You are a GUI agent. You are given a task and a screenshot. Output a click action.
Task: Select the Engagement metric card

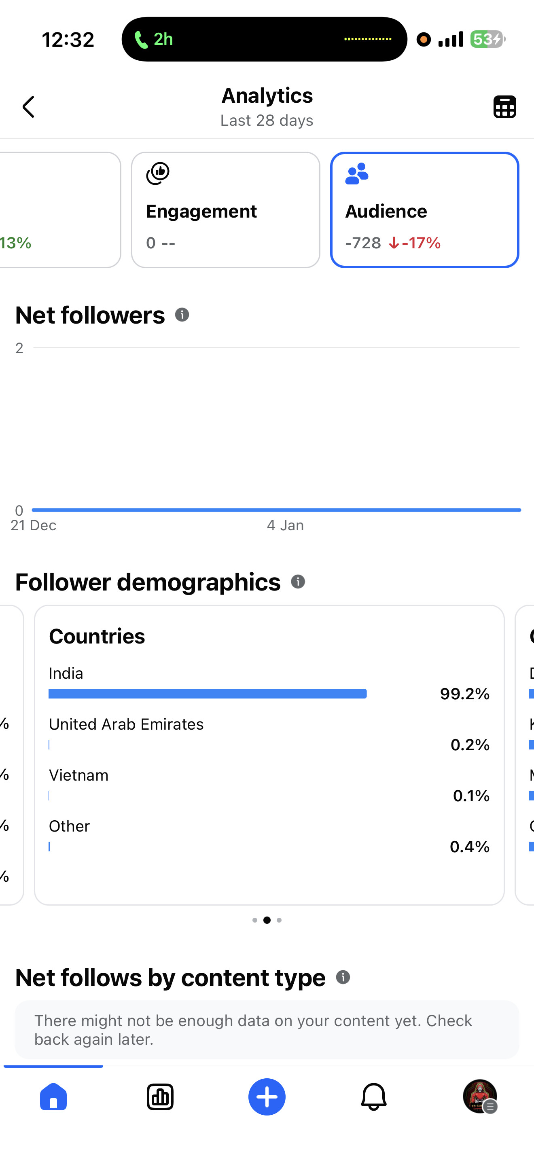click(226, 210)
